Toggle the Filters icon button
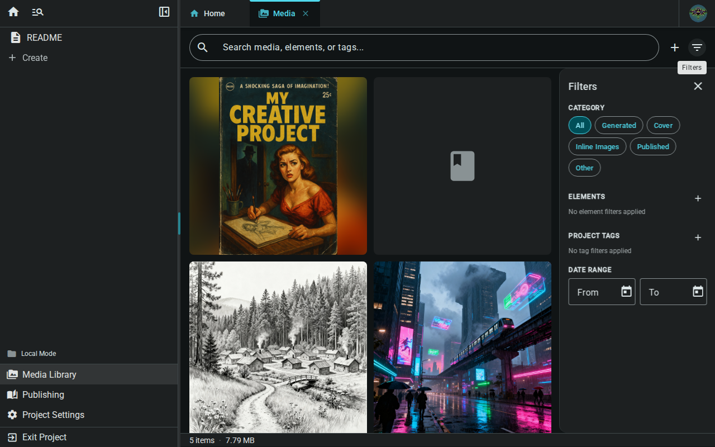Image resolution: width=715 pixels, height=447 pixels. click(697, 47)
